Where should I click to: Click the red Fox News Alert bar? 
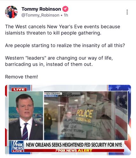tap(74, 150)
